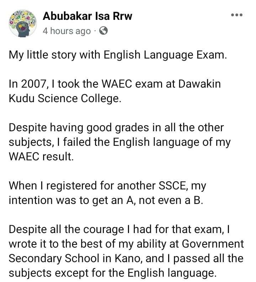Click the final line "subjects except for the English language."
The height and width of the screenshot is (282, 256).
(114, 272)
